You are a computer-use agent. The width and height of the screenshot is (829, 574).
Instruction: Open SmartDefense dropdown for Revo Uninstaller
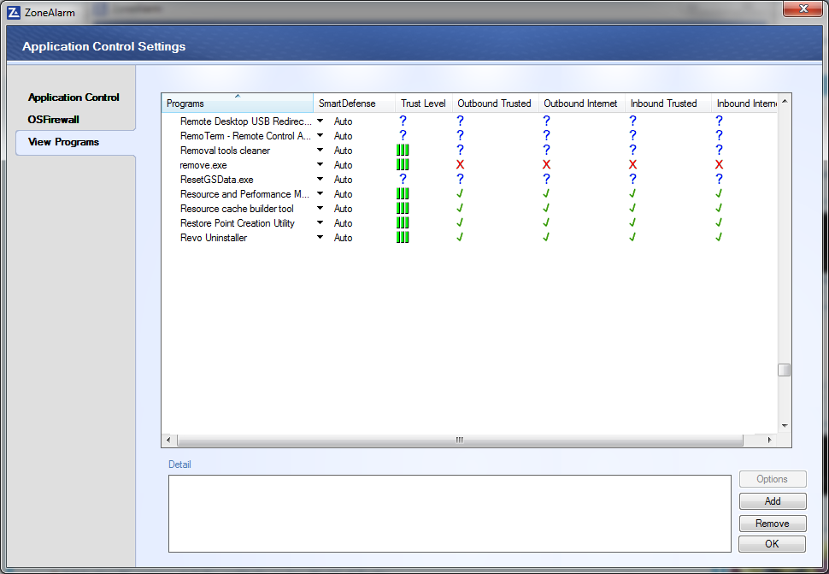point(320,238)
